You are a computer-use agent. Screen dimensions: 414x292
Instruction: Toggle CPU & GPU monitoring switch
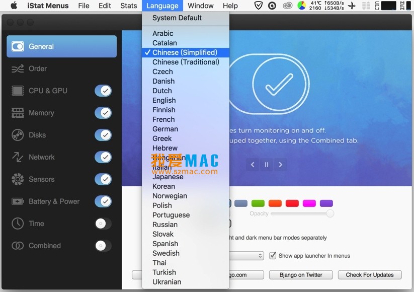(103, 91)
